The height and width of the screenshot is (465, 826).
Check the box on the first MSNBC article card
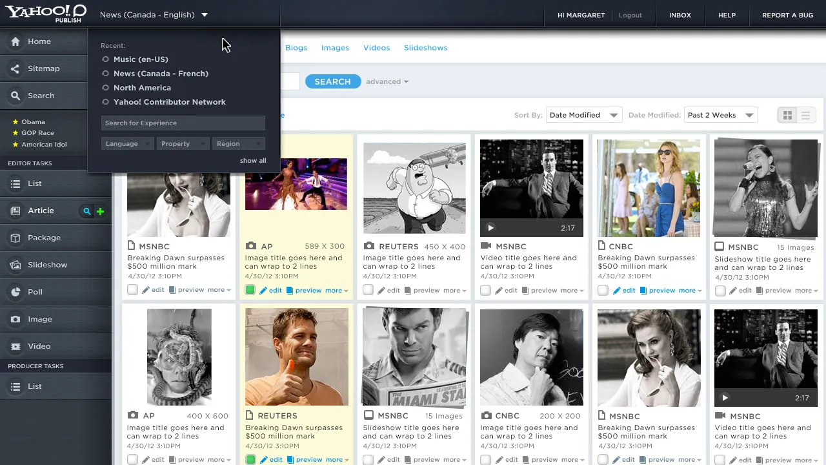132,289
